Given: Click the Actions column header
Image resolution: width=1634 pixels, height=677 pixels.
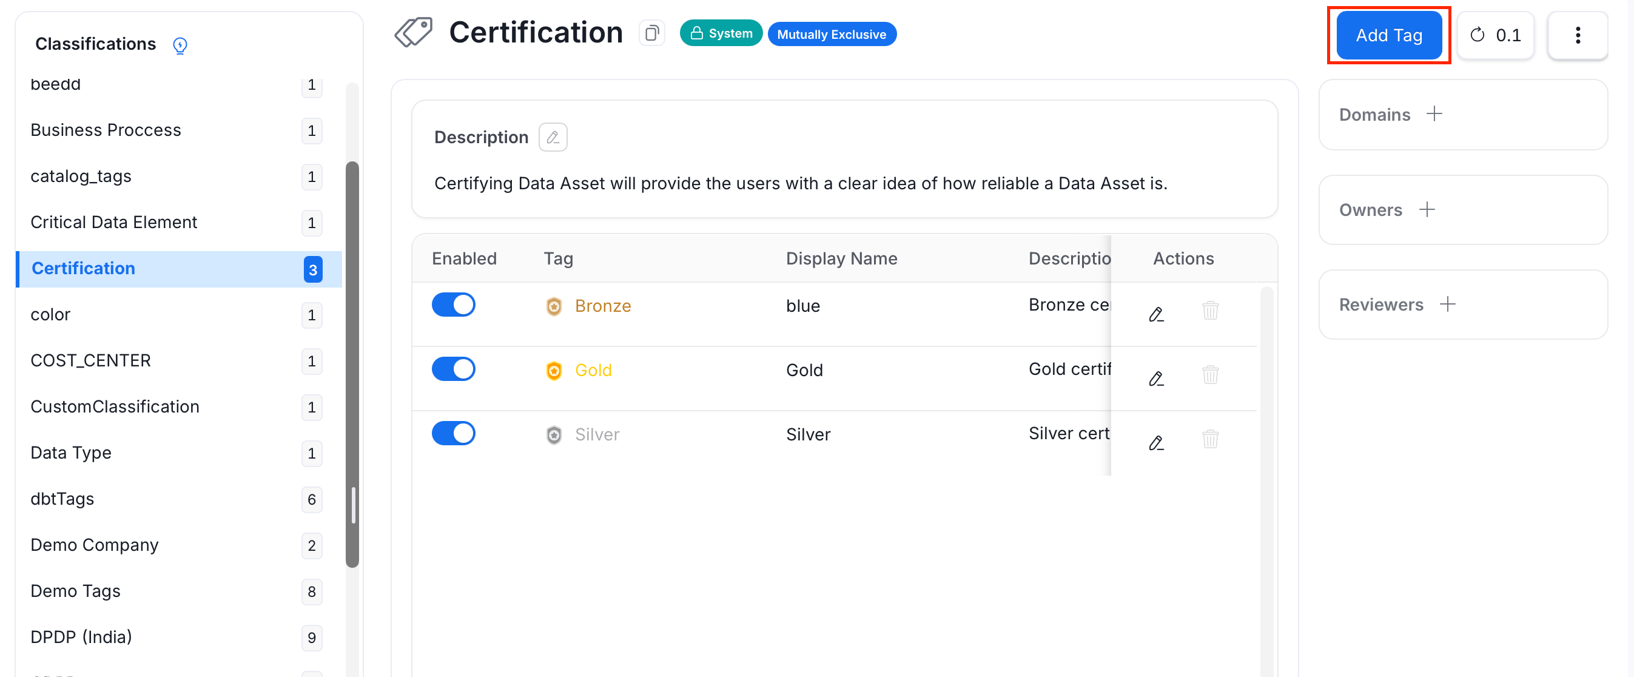Looking at the screenshot, I should click(1183, 258).
